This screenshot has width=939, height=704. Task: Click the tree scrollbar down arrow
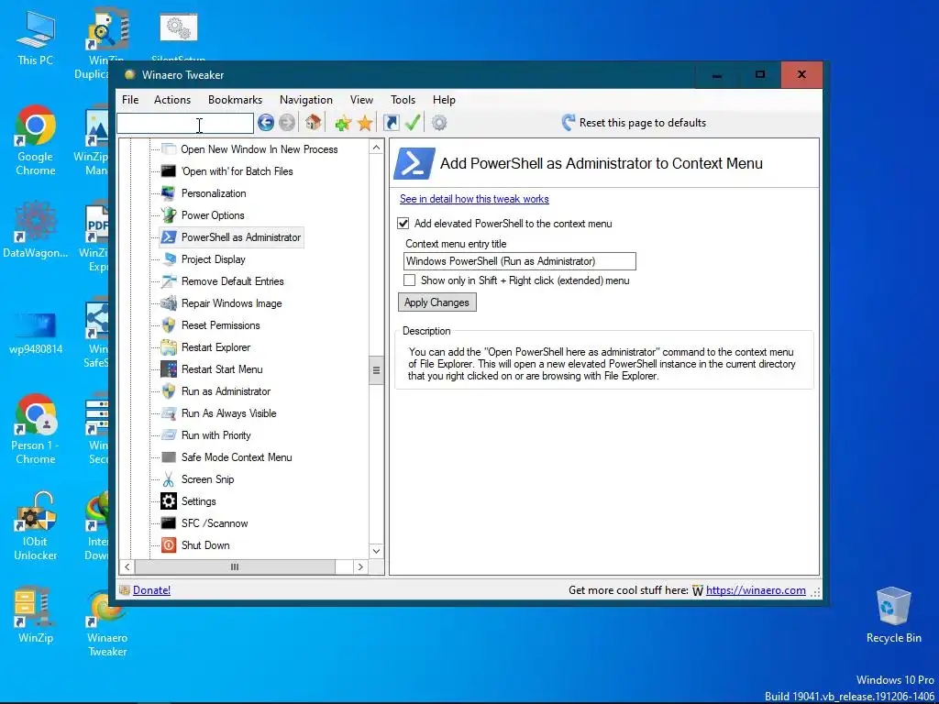376,551
